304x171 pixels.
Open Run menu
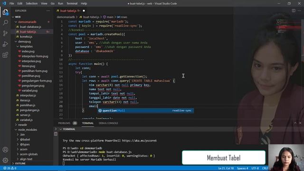pyautogui.click(x=60, y=3)
